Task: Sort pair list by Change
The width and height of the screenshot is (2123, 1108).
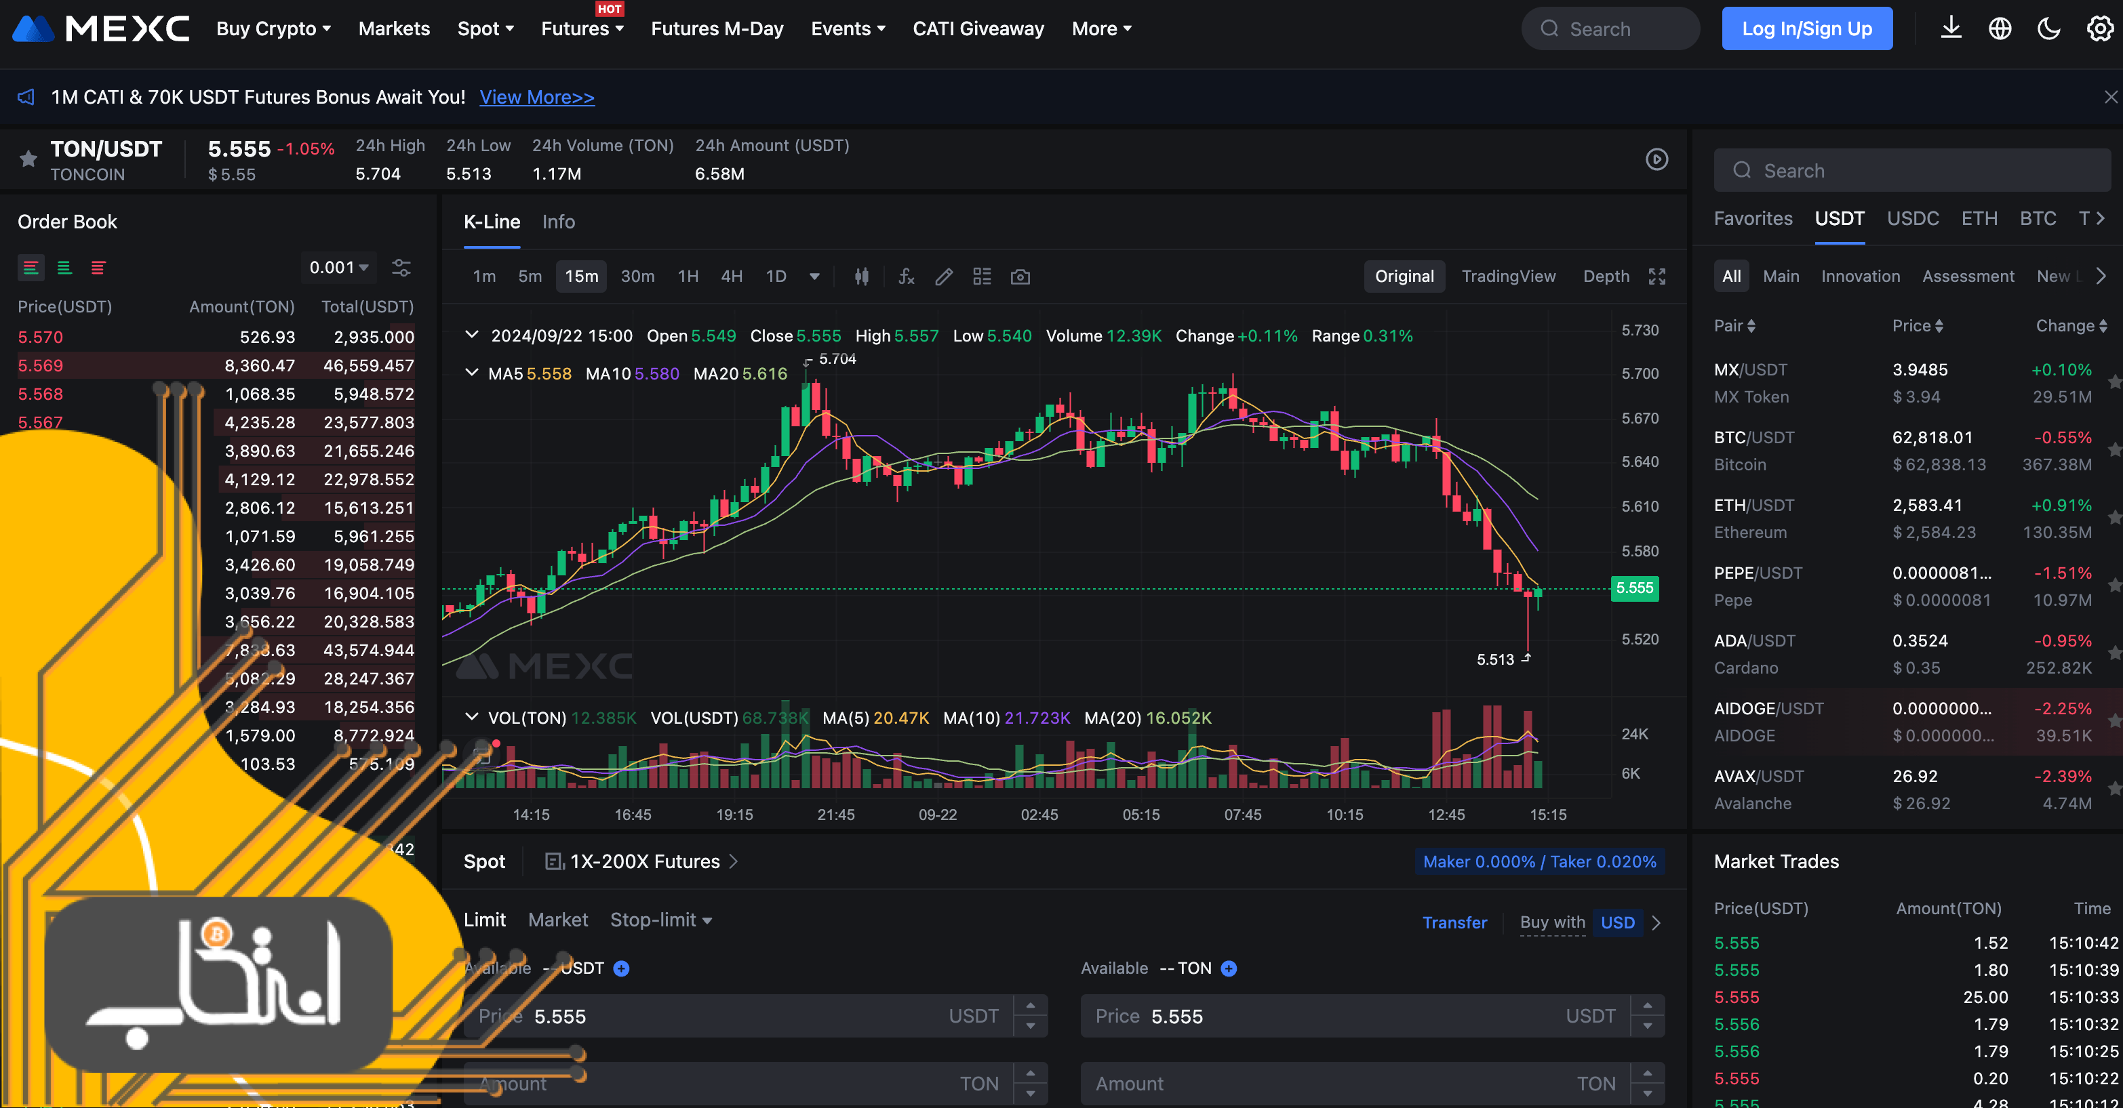Action: point(2071,326)
